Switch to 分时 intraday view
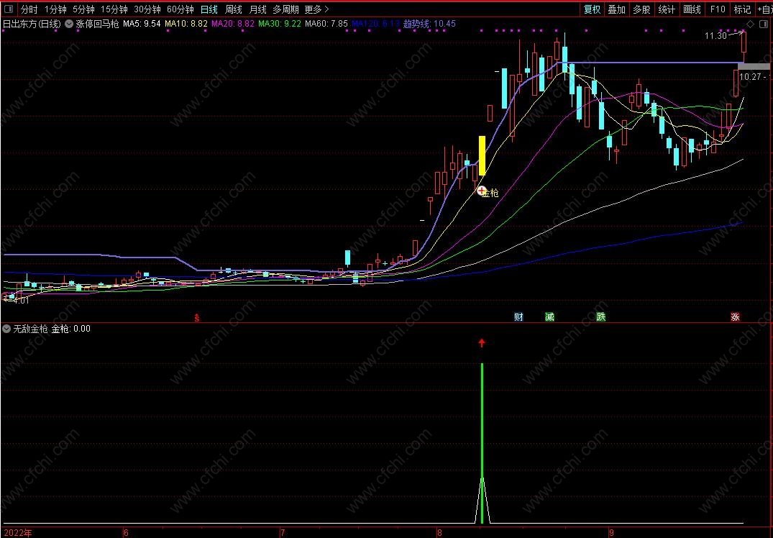The width and height of the screenshot is (773, 538). (x=29, y=9)
